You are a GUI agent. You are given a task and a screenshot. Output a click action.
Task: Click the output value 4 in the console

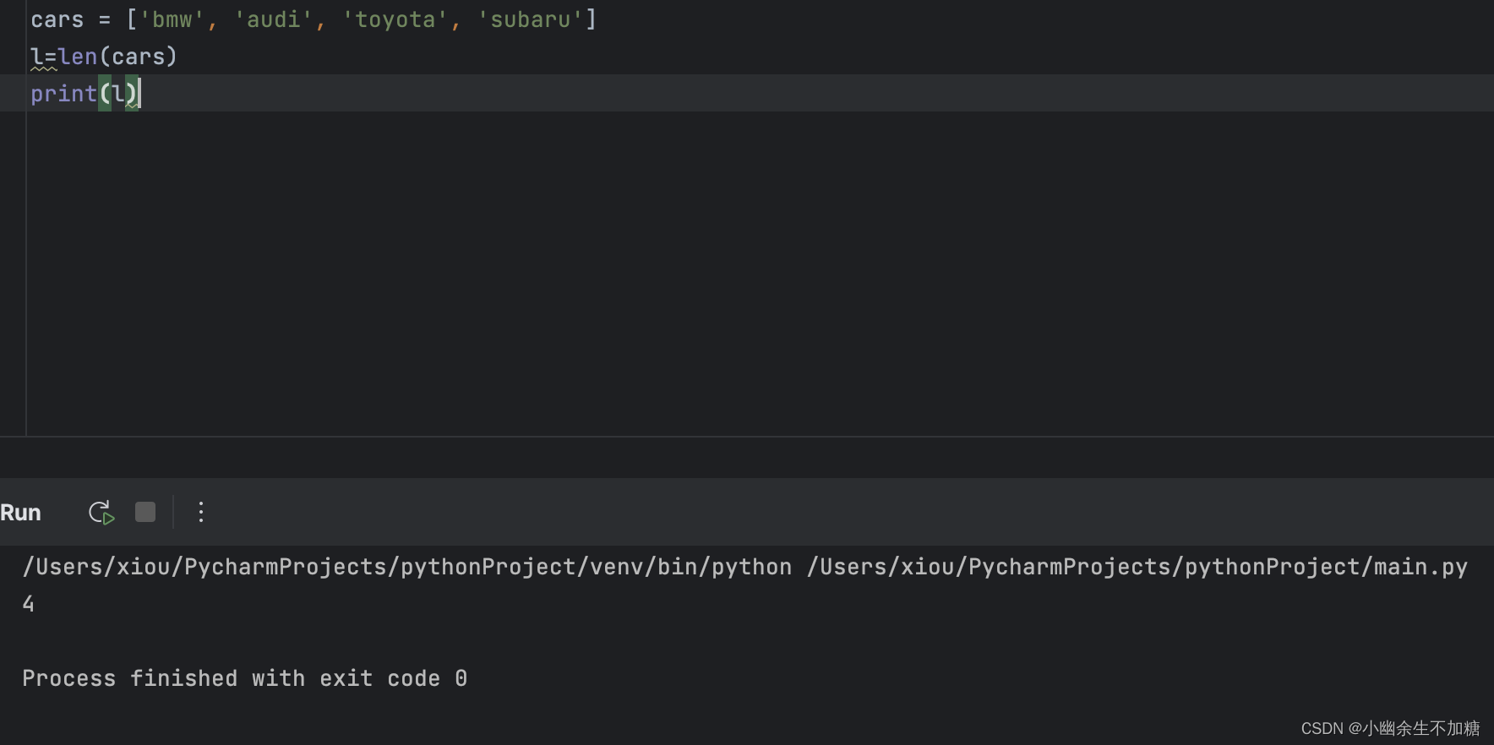tap(29, 604)
